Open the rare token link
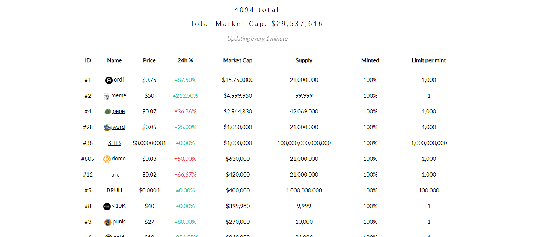 click(x=115, y=175)
